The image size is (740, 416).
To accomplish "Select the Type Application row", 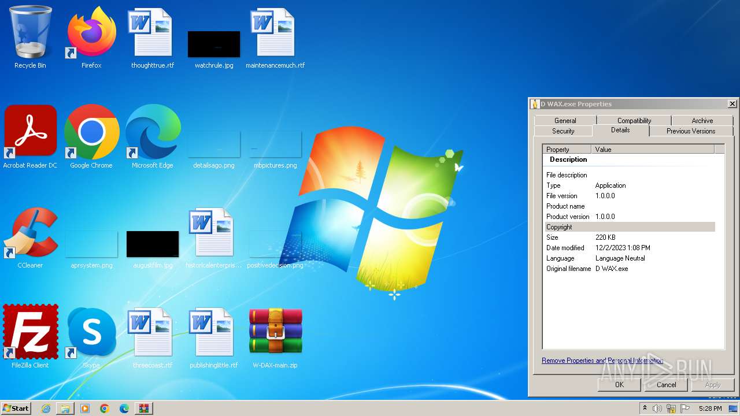I will tap(630, 185).
